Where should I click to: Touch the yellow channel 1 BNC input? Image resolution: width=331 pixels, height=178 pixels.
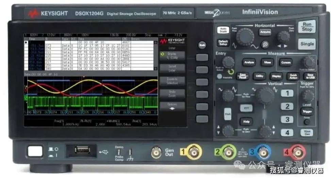point(193,152)
